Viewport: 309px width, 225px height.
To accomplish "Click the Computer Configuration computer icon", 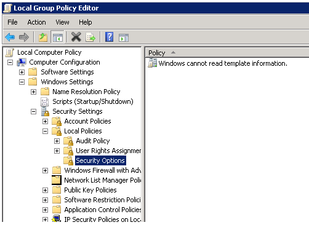I will coord(22,62).
